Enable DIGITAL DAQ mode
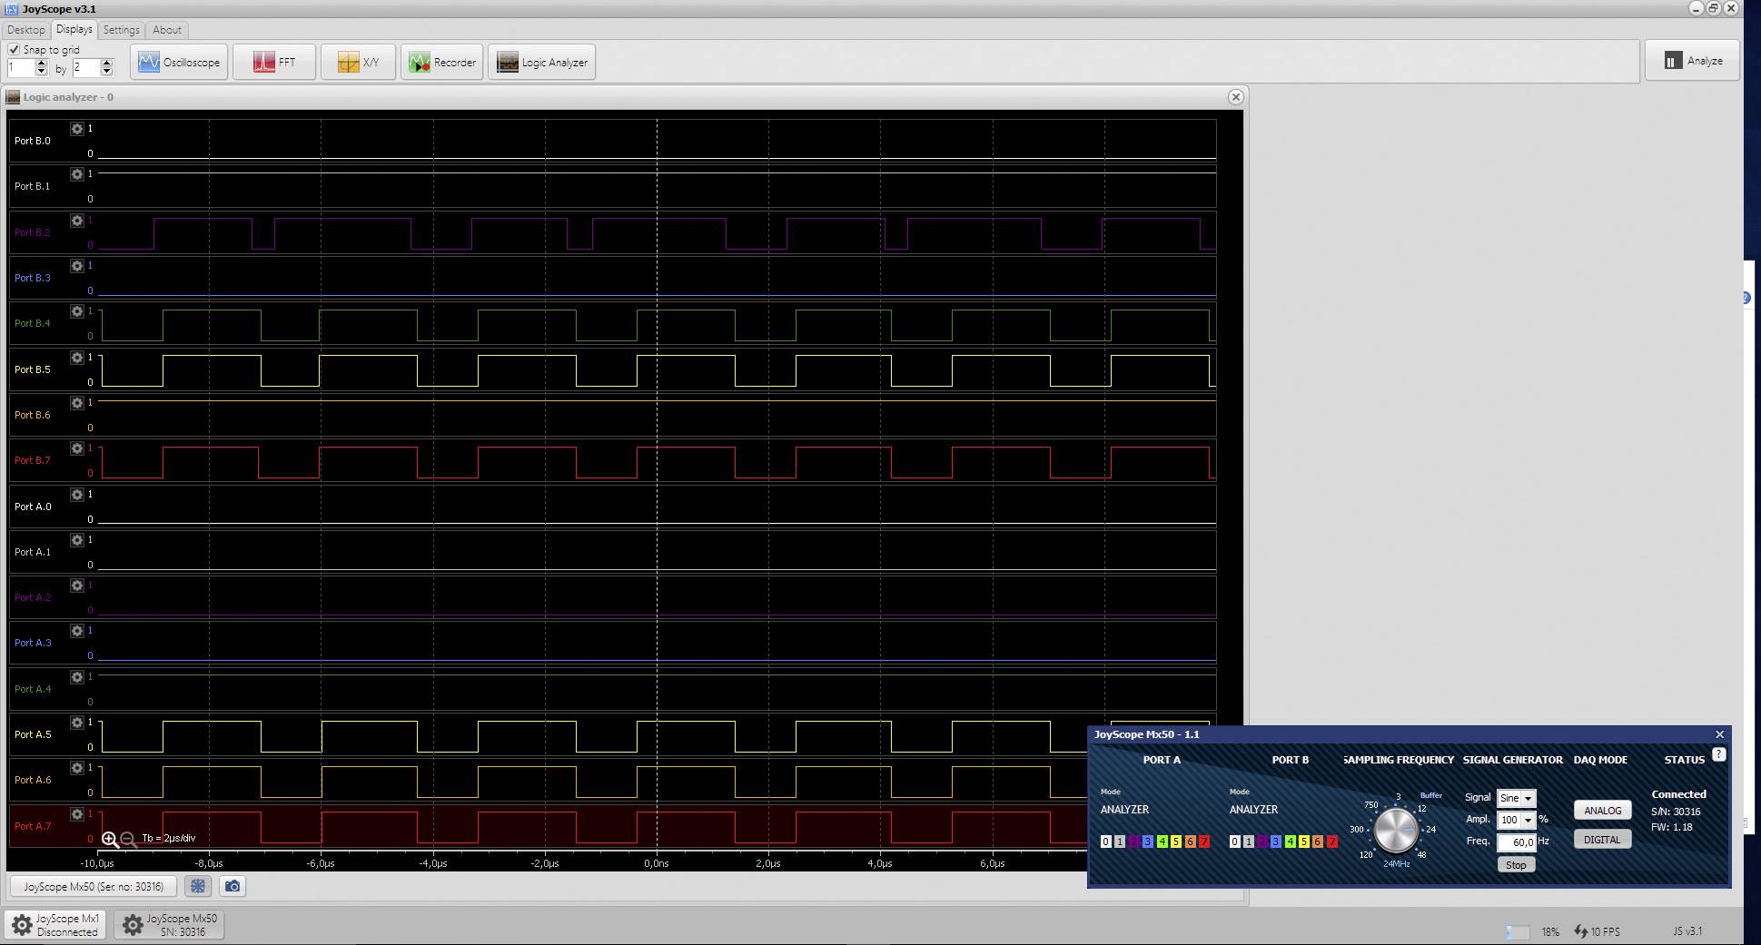The height and width of the screenshot is (945, 1761). click(1601, 839)
